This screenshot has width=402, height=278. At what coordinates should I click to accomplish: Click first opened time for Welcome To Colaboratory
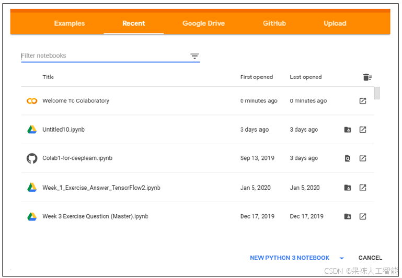[x=259, y=101]
